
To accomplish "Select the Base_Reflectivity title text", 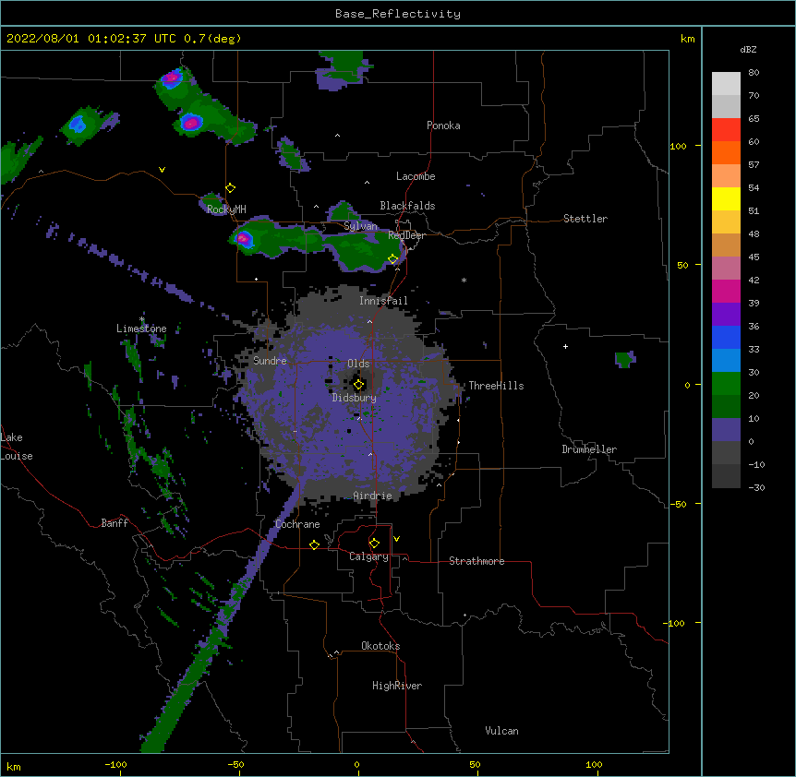I will 398,14.
